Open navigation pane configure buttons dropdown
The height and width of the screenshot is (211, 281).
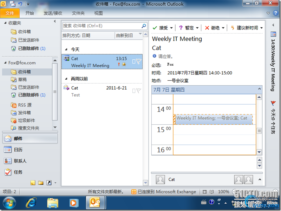[55, 183]
